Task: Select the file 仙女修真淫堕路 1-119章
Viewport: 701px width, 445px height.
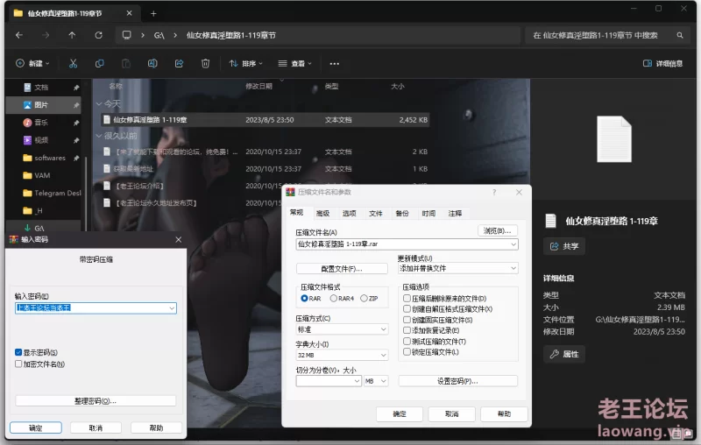Action: click(x=266, y=120)
